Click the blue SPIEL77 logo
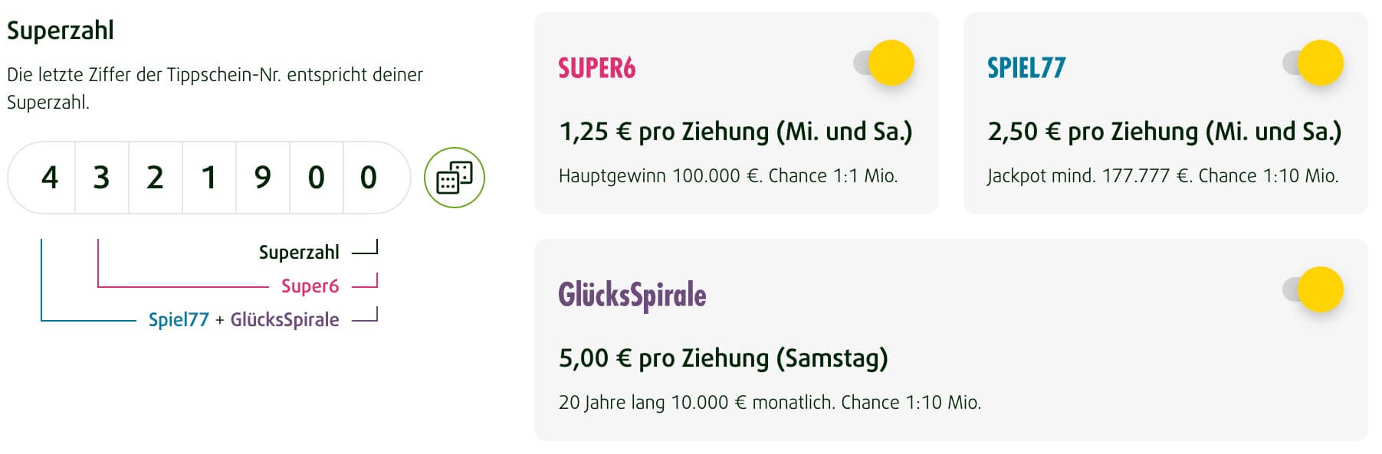The width and height of the screenshot is (1382, 454). coord(1026,68)
